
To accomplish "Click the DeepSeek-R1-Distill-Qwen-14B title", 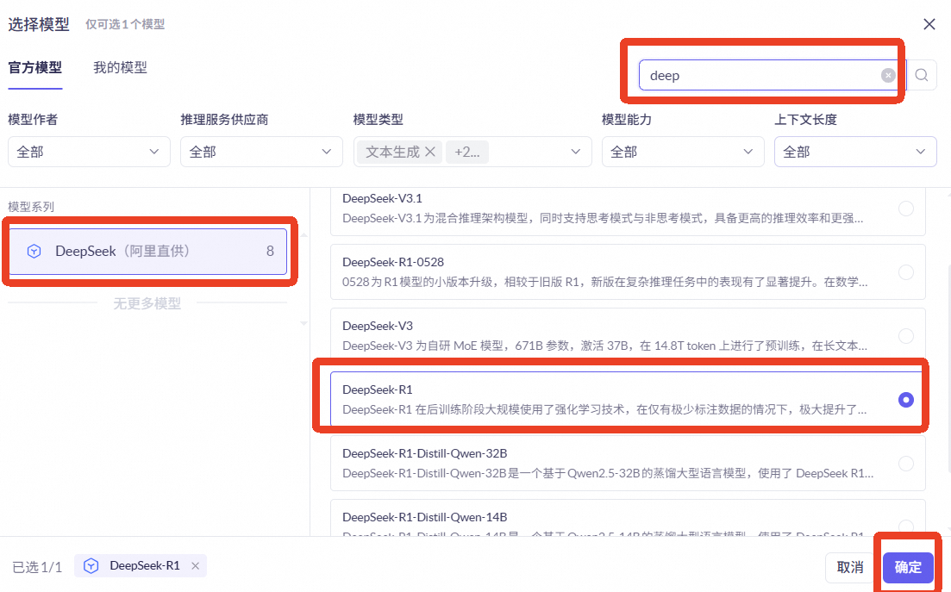I will click(x=424, y=517).
